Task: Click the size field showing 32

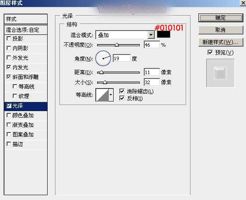Action: 152,82
